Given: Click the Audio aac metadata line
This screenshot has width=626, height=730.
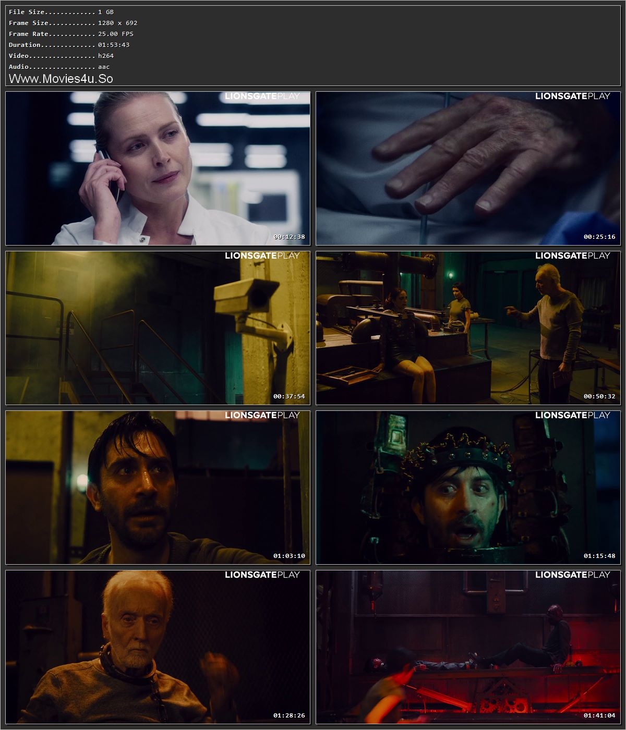Looking at the screenshot, I should point(57,66).
